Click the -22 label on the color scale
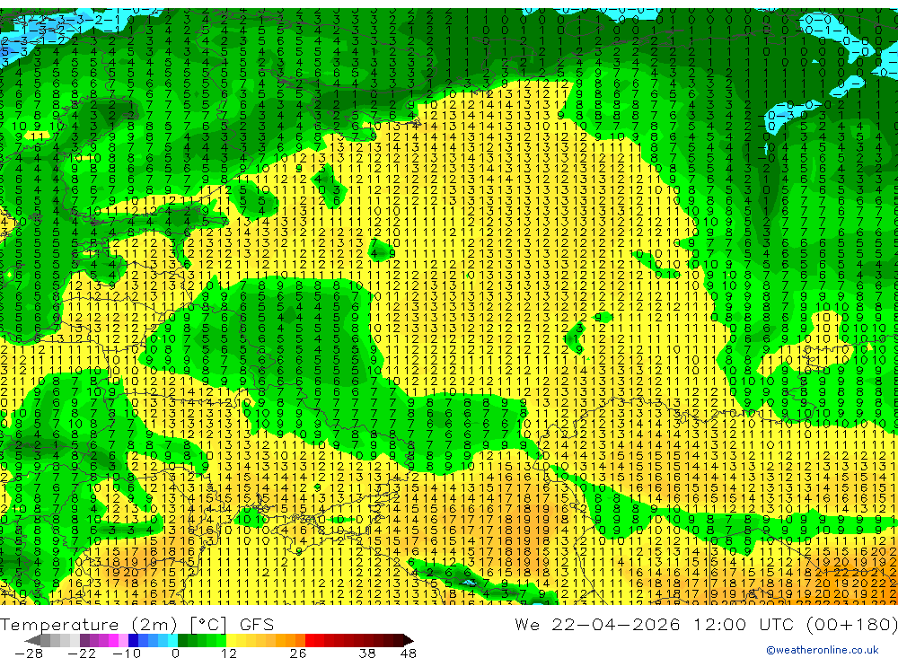Screen dimensions: 898x658 click(82, 654)
